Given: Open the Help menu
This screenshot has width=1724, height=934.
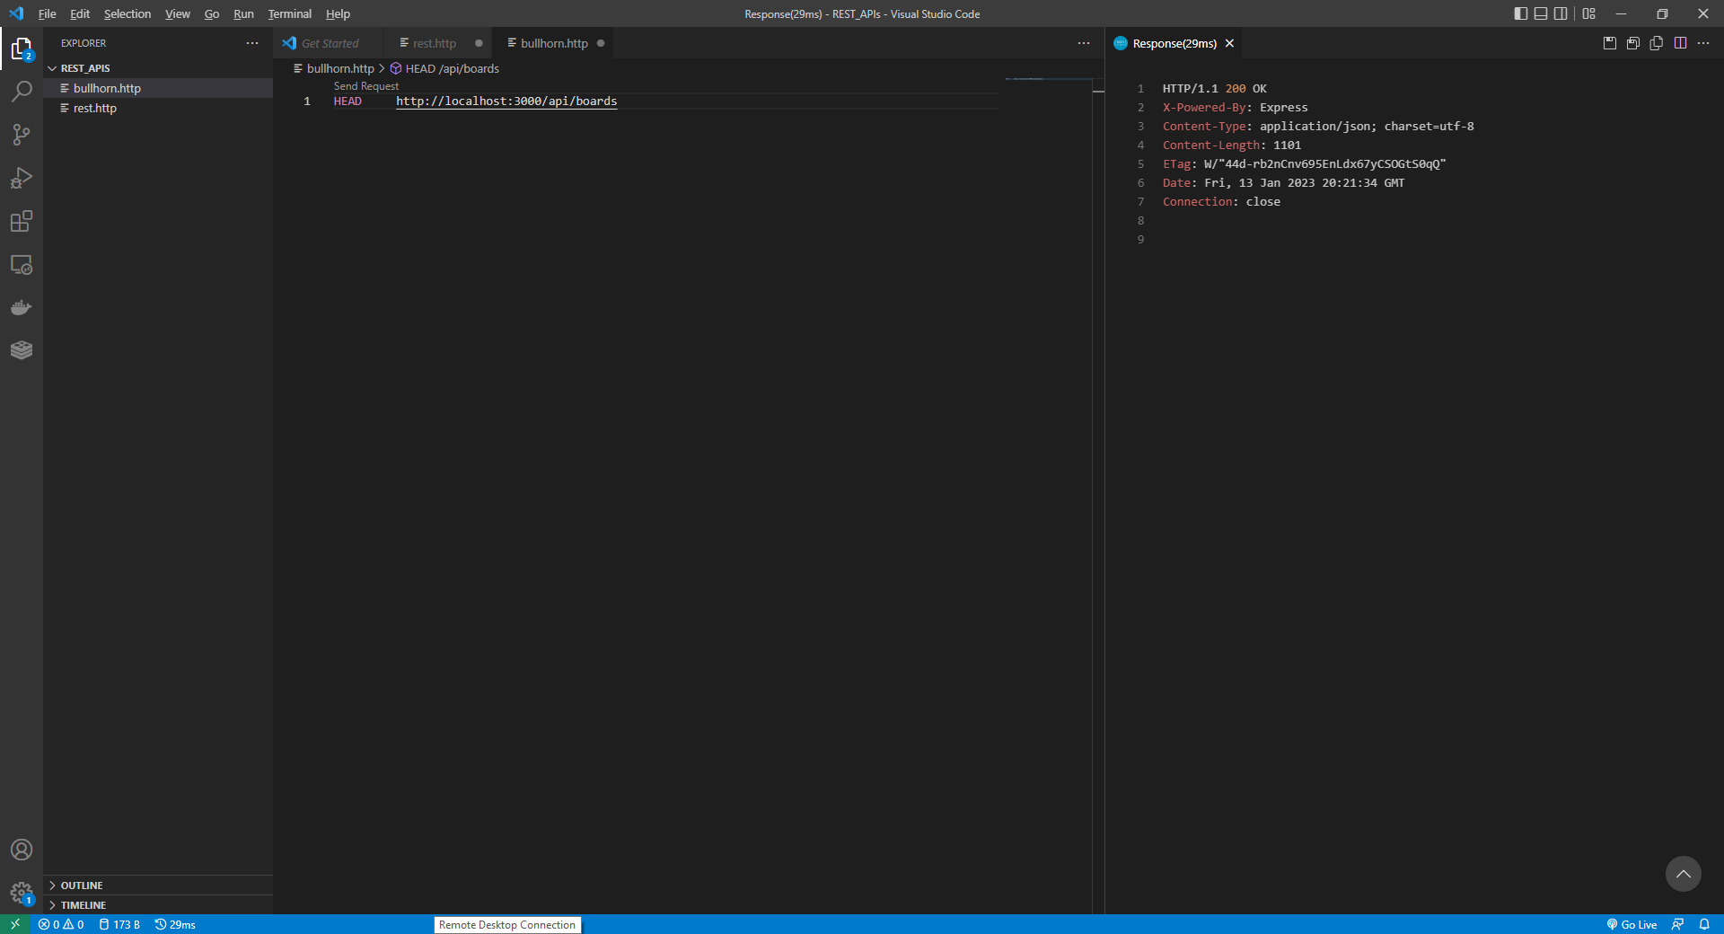Looking at the screenshot, I should [338, 13].
